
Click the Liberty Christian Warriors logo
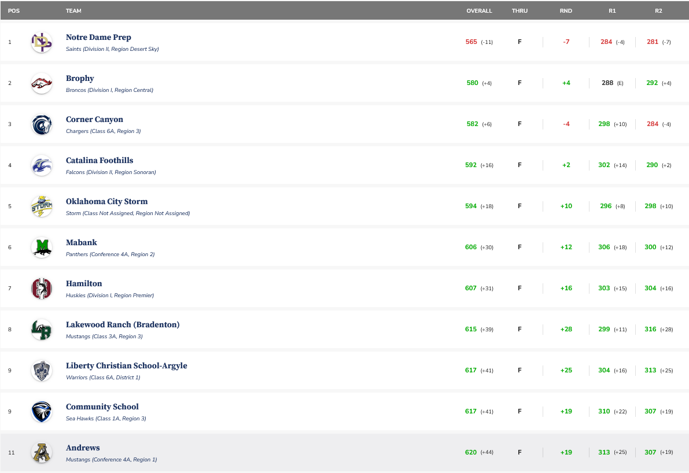42,371
